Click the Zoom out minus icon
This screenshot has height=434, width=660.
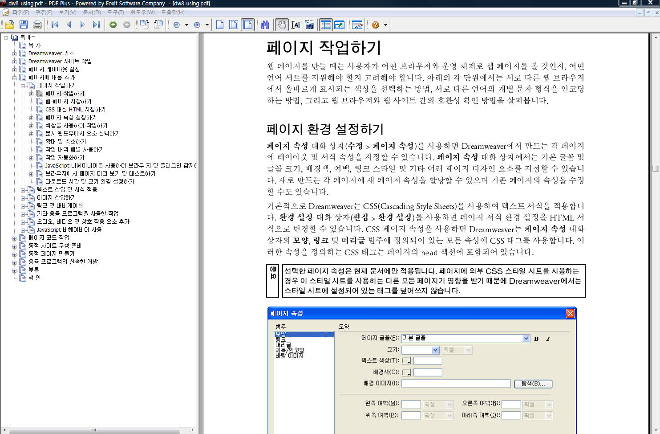(177, 25)
